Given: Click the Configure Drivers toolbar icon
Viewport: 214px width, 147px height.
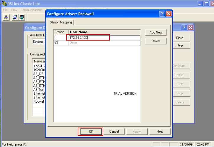Looking at the screenshot, I should (x=15, y=17).
